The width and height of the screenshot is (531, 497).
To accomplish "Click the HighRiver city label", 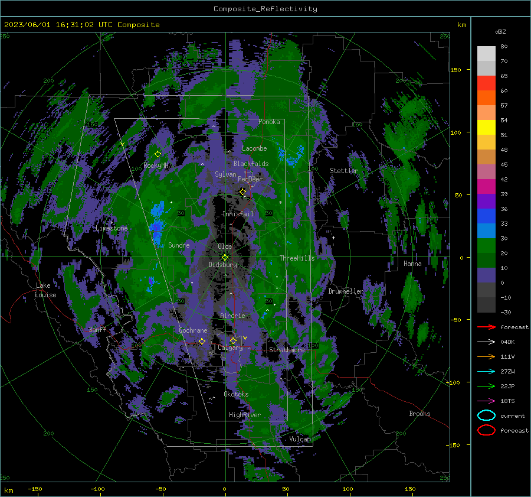I will pyautogui.click(x=245, y=415).
